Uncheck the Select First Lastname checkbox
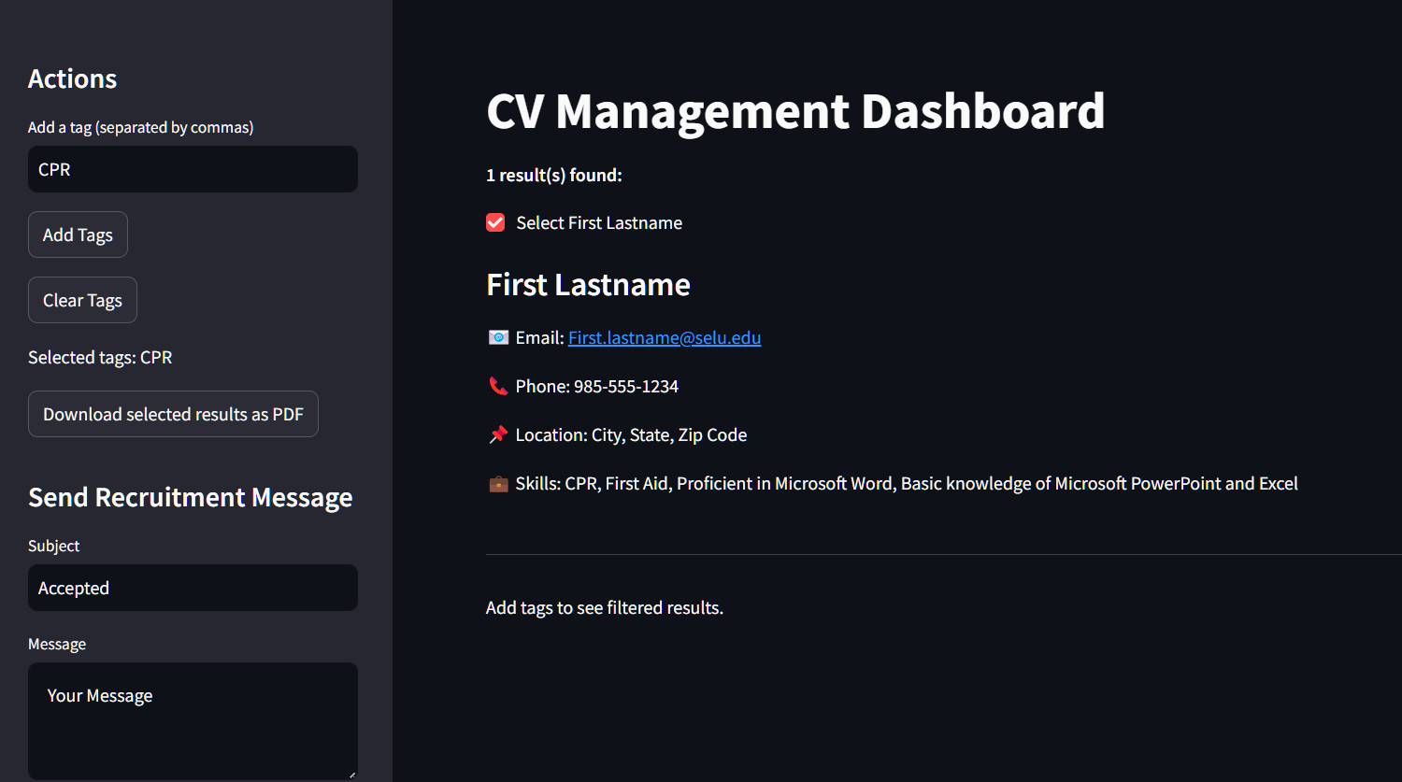The width and height of the screenshot is (1402, 782). (495, 222)
